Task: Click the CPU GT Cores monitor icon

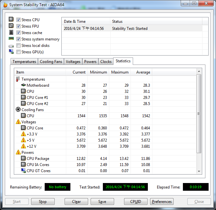Action: [x=23, y=171]
